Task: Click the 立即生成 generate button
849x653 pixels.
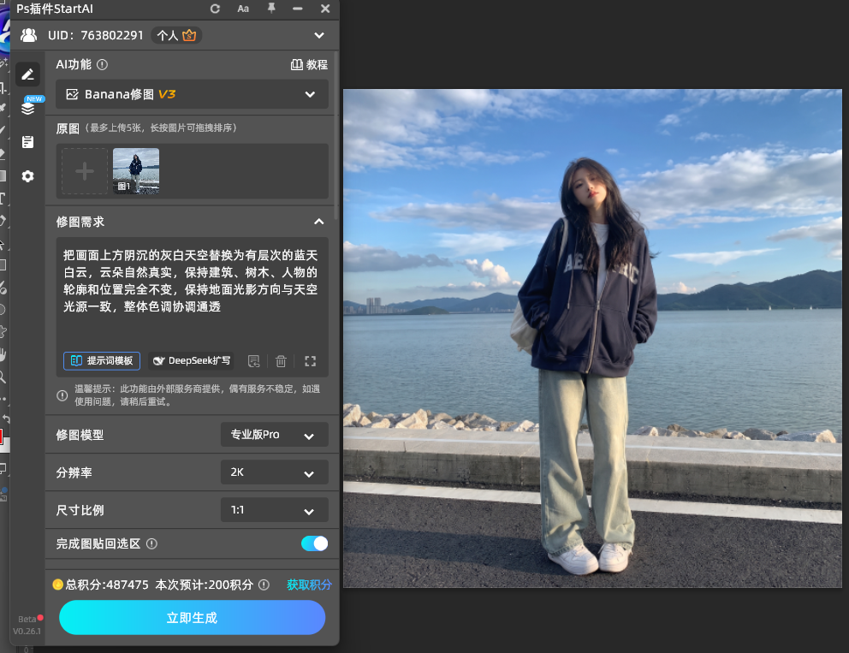Action: (192, 617)
